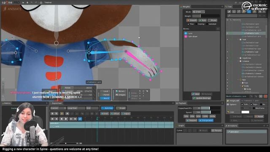Click the Graph button in dopesheet
Image resolution: width=270 pixels, height=152 pixels.
pos(121,108)
